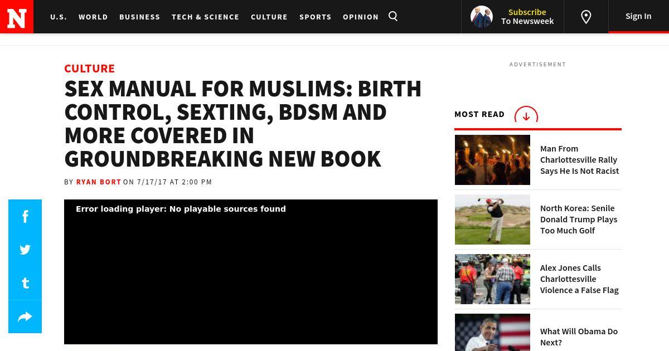Click the Most Read down arrow circle
This screenshot has height=351, width=669.
tap(526, 115)
